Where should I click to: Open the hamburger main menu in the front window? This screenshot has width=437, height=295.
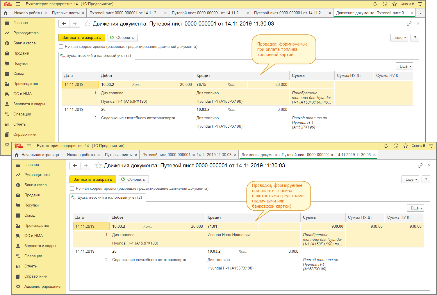click(x=29, y=146)
